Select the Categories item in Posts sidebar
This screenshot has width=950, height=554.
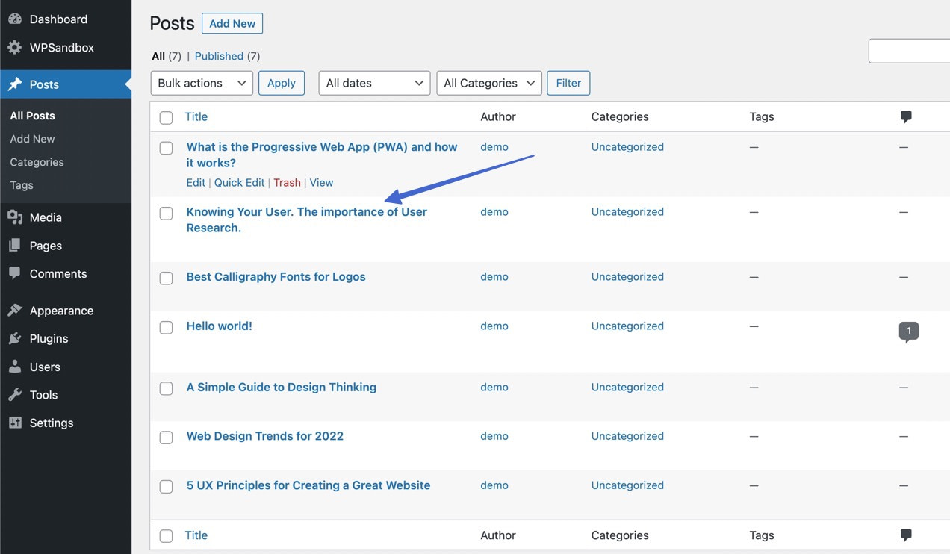click(37, 162)
